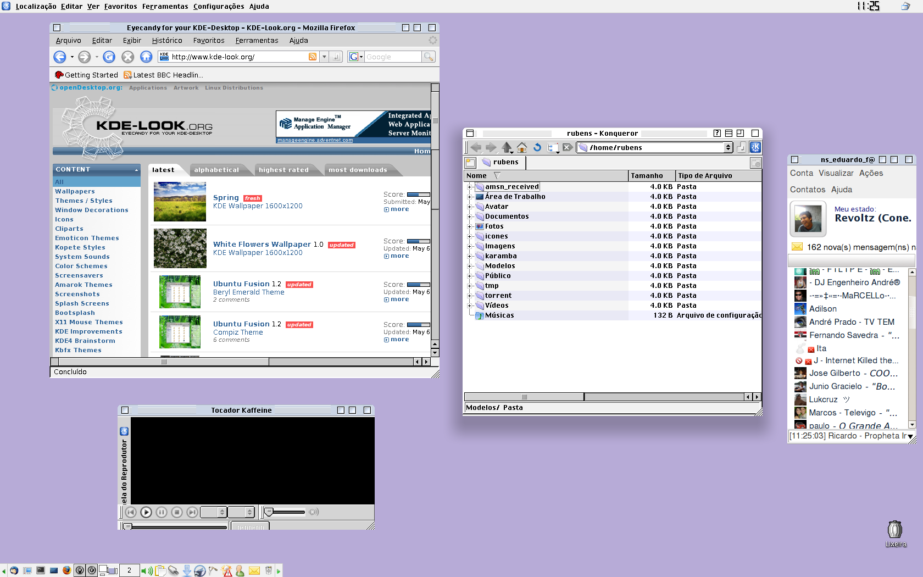Open Ubuntu Fusion Compiz Theme link
923x577 pixels.
238,332
